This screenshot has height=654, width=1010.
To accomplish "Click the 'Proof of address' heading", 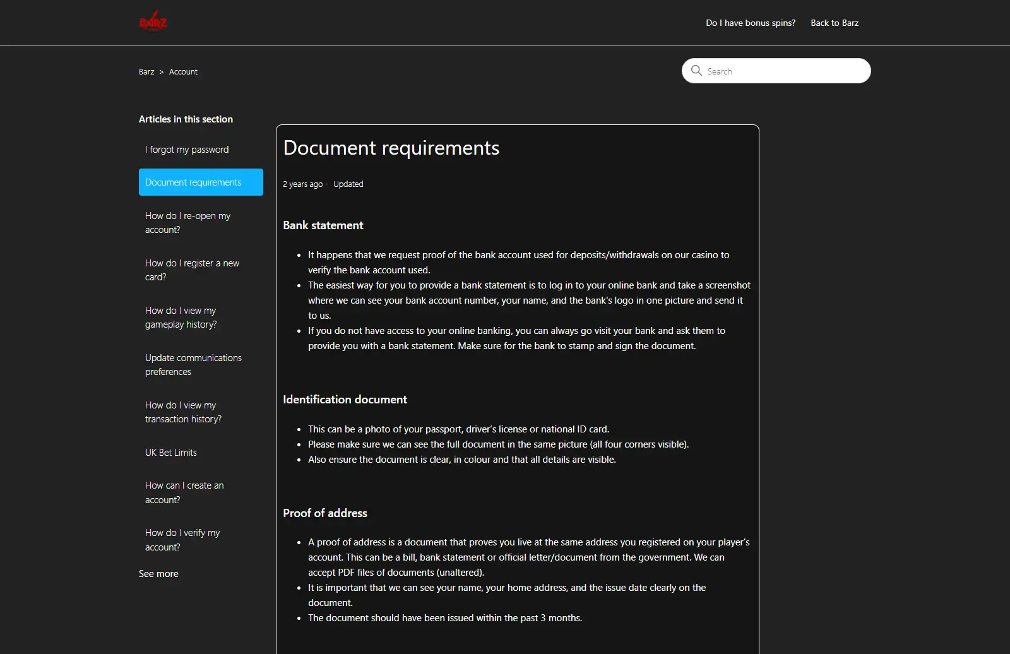I will click(325, 513).
